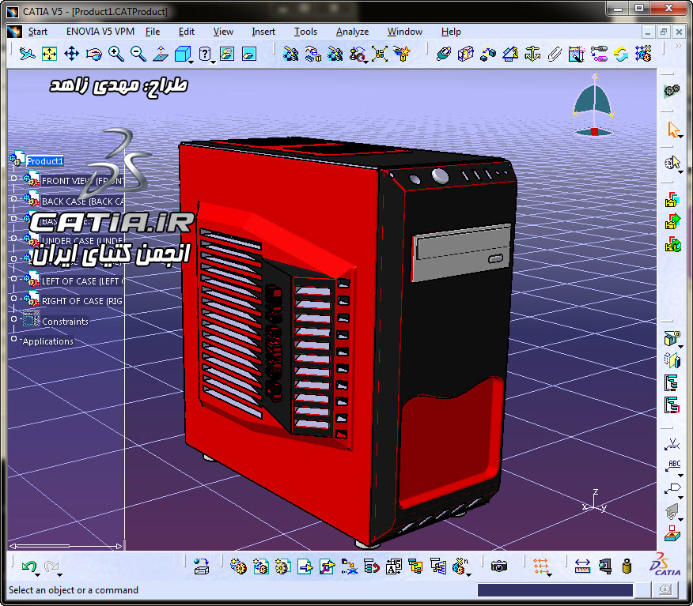Click the toolbar overflow double chevron
The image size is (693, 606).
pos(679,46)
